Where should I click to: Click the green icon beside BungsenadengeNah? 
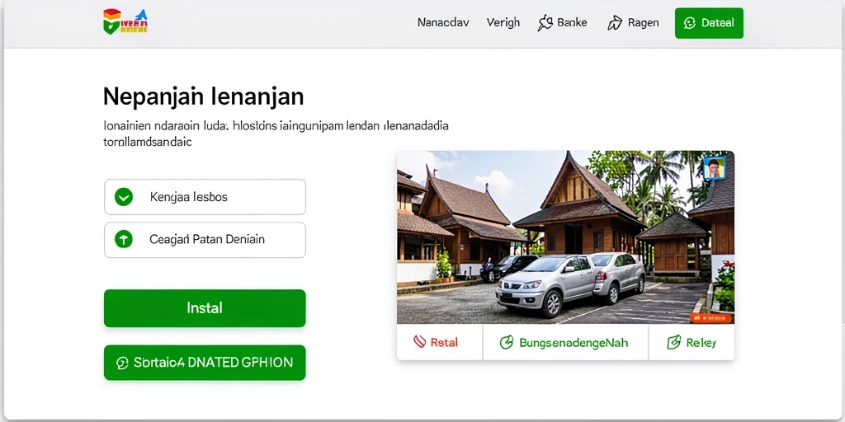click(506, 342)
